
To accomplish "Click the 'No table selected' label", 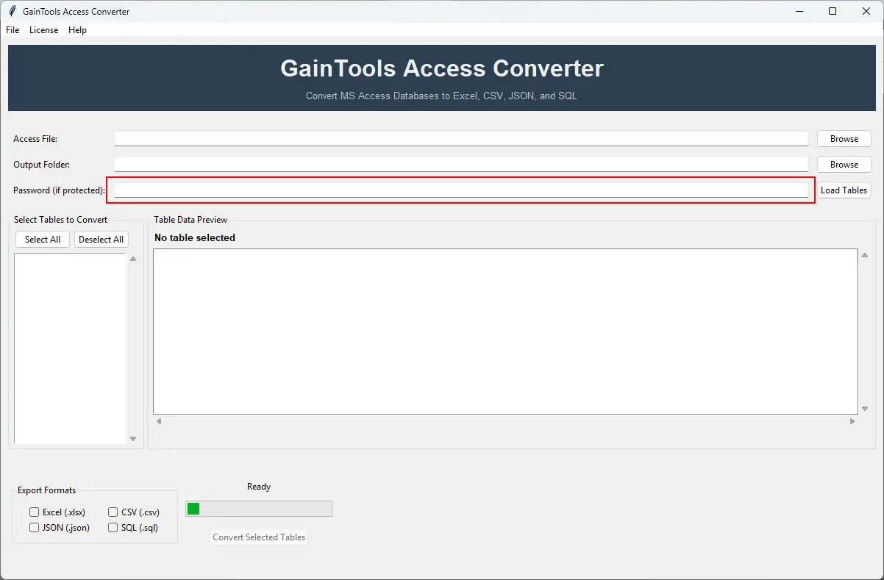I will [195, 238].
